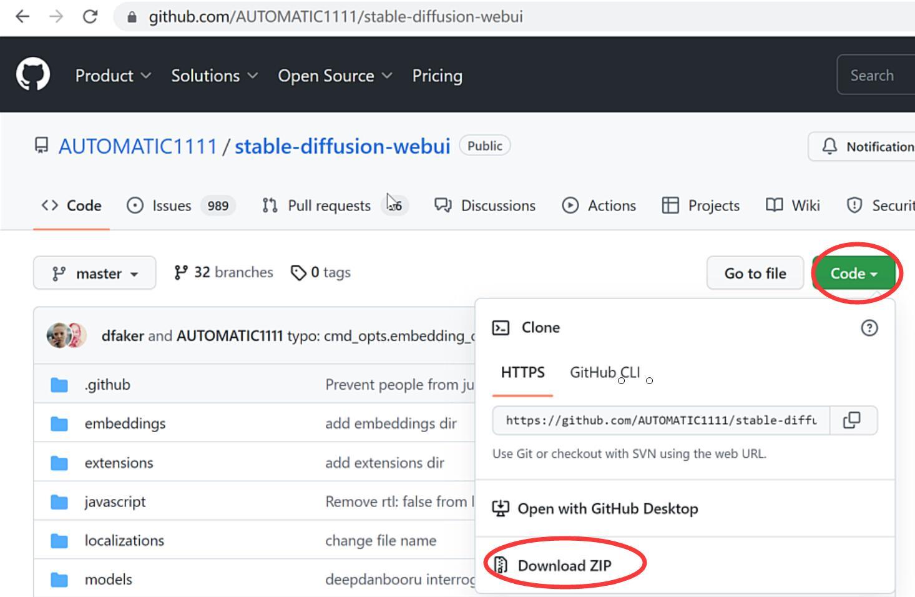Click the folder icon beside javascript
Viewport: 915px width, 597px height.
[59, 501]
